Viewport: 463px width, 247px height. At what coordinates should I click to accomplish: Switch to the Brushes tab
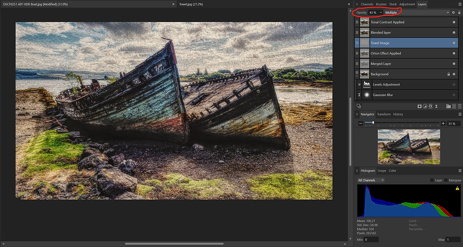pyautogui.click(x=381, y=4)
